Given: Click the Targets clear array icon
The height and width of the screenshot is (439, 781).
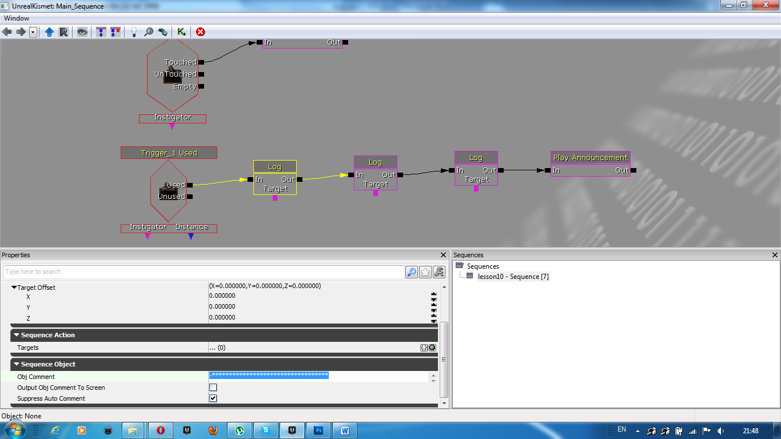Looking at the screenshot, I should (424, 348).
